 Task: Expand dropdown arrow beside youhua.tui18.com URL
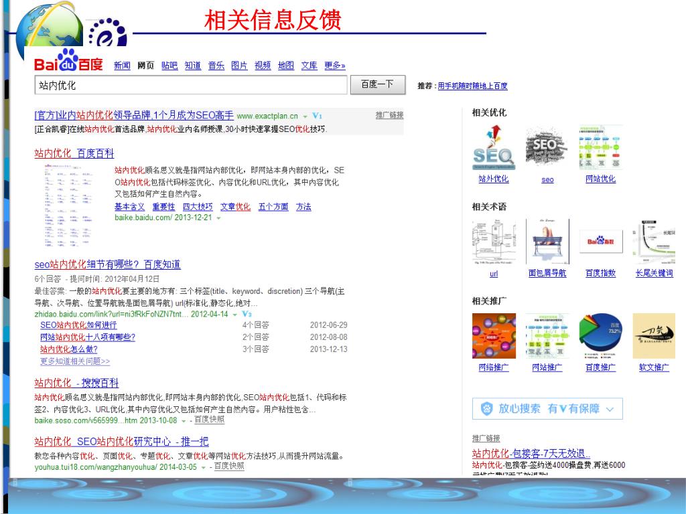click(x=204, y=467)
